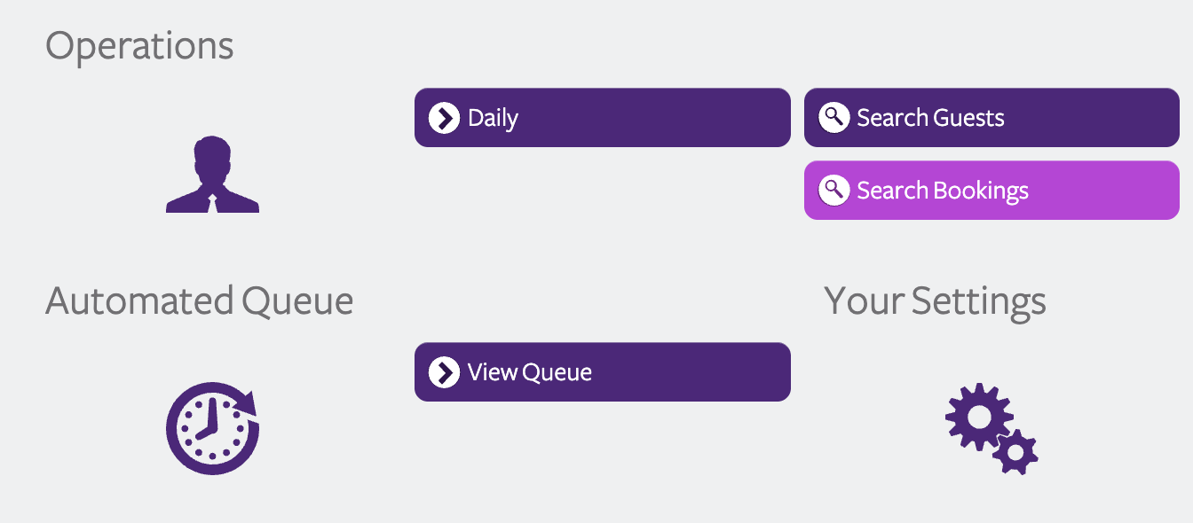Open the Automated Queue clock icon

point(212,428)
